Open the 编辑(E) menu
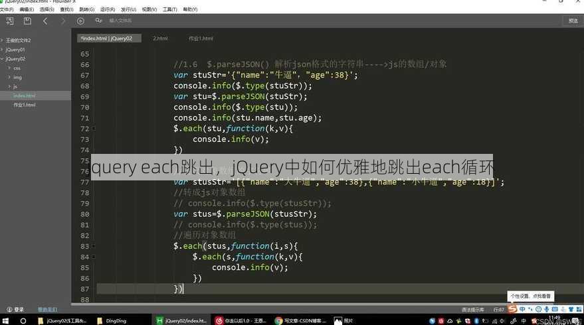Image resolution: width=584 pixels, height=325 pixels. [27, 9]
